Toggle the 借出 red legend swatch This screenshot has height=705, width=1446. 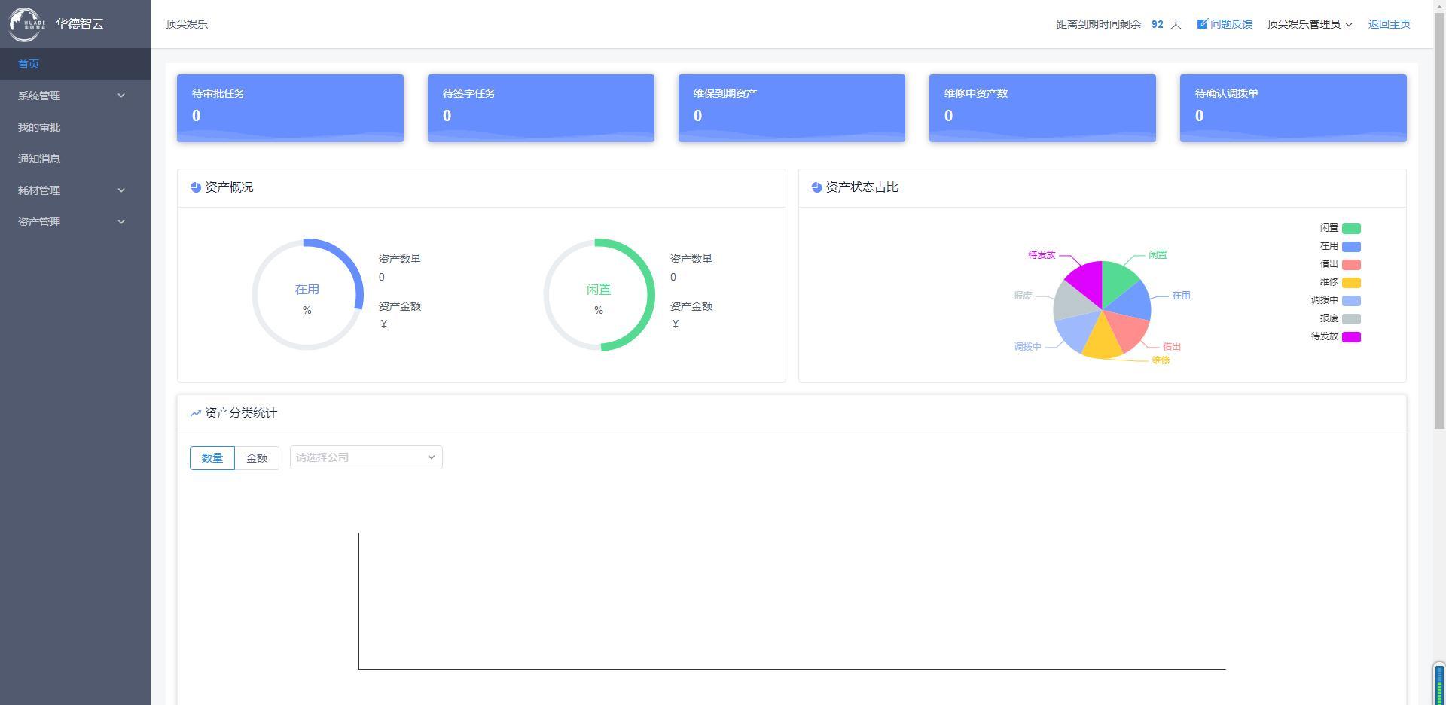pos(1351,264)
